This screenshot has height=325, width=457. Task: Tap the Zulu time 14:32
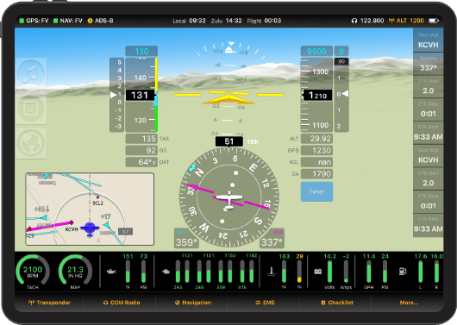(x=227, y=21)
